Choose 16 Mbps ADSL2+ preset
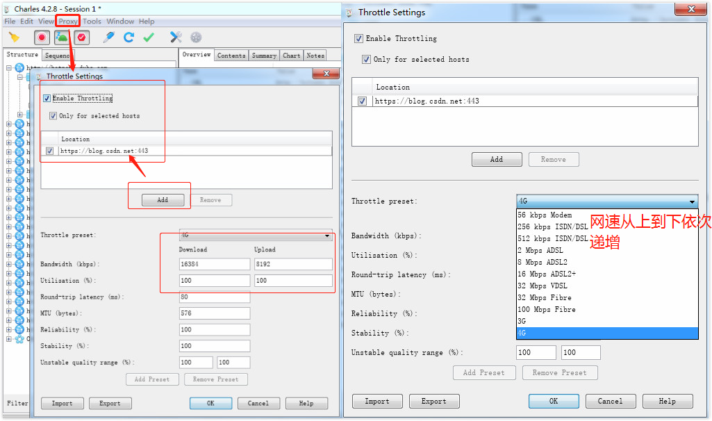This screenshot has width=712, height=421. pyautogui.click(x=607, y=274)
